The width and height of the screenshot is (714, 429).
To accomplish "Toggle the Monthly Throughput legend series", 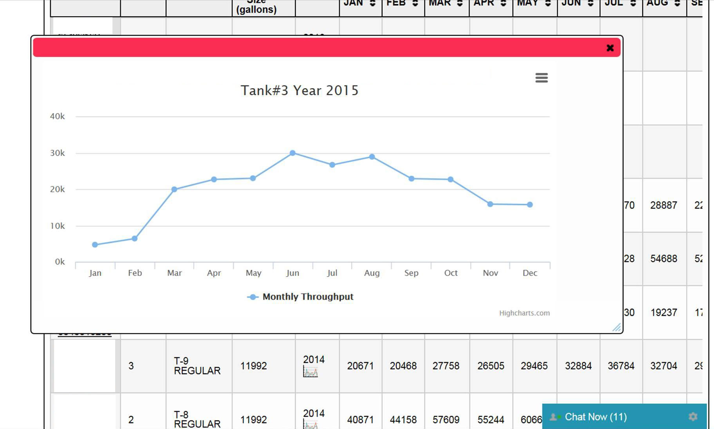I will click(300, 297).
